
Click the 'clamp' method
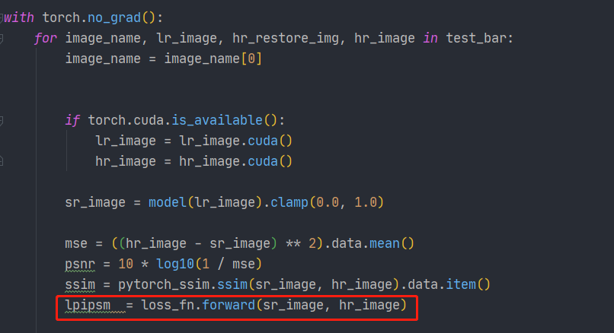tap(289, 202)
